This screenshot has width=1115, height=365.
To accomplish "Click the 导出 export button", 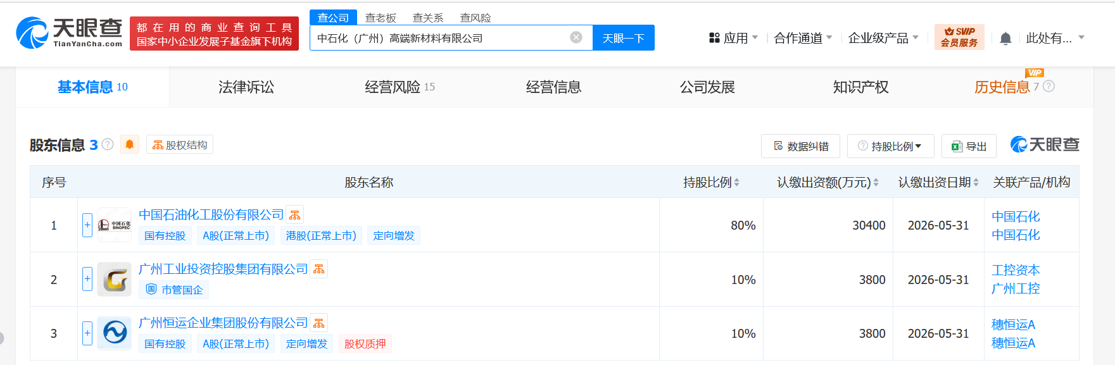I will tap(969, 146).
